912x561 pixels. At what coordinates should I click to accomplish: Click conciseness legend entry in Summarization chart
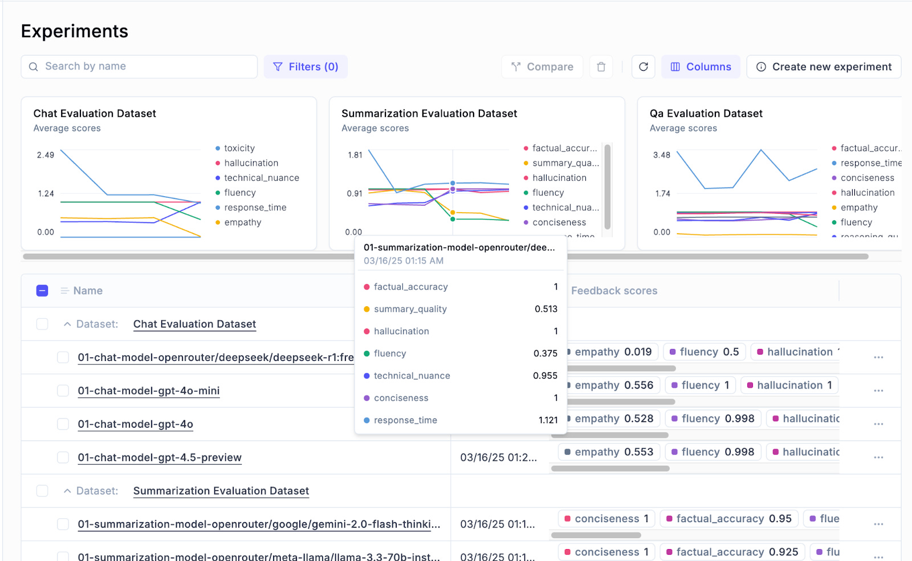pyautogui.click(x=555, y=222)
